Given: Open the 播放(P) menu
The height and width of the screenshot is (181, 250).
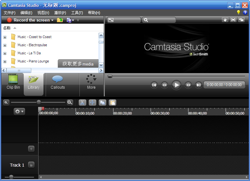Looking at the screenshot, I should click(60, 13).
